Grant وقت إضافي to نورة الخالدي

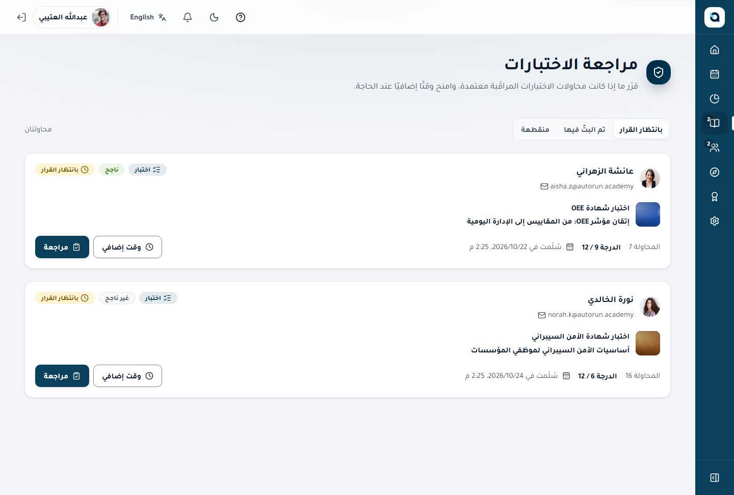click(x=127, y=376)
